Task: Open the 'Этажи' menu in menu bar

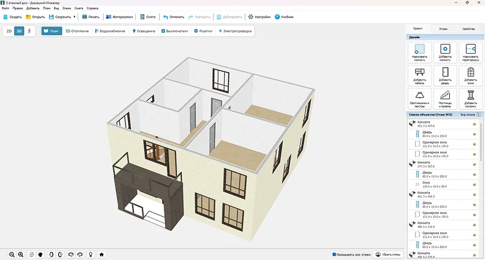Action: 67,8
